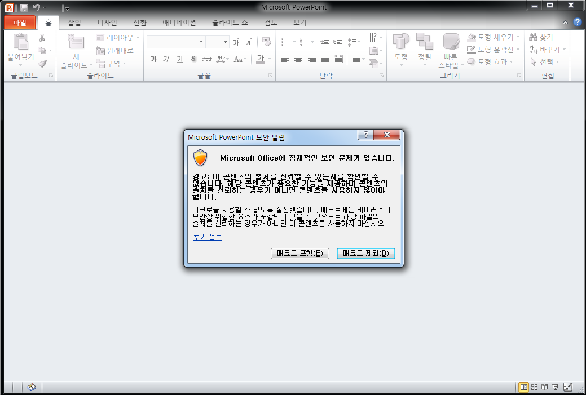
Task: Click the bulleted list icon
Action: click(x=285, y=42)
